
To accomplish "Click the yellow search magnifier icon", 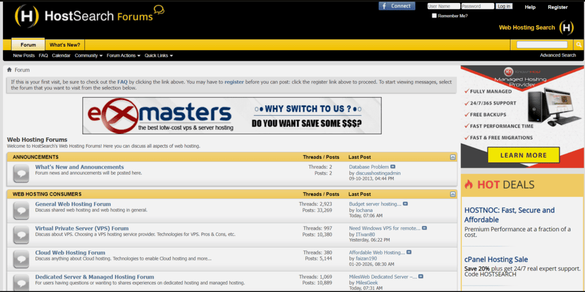I will pyautogui.click(x=579, y=45).
